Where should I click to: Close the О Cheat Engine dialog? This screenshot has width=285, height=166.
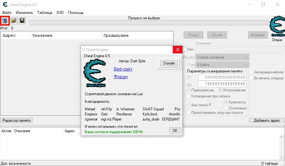point(177,50)
